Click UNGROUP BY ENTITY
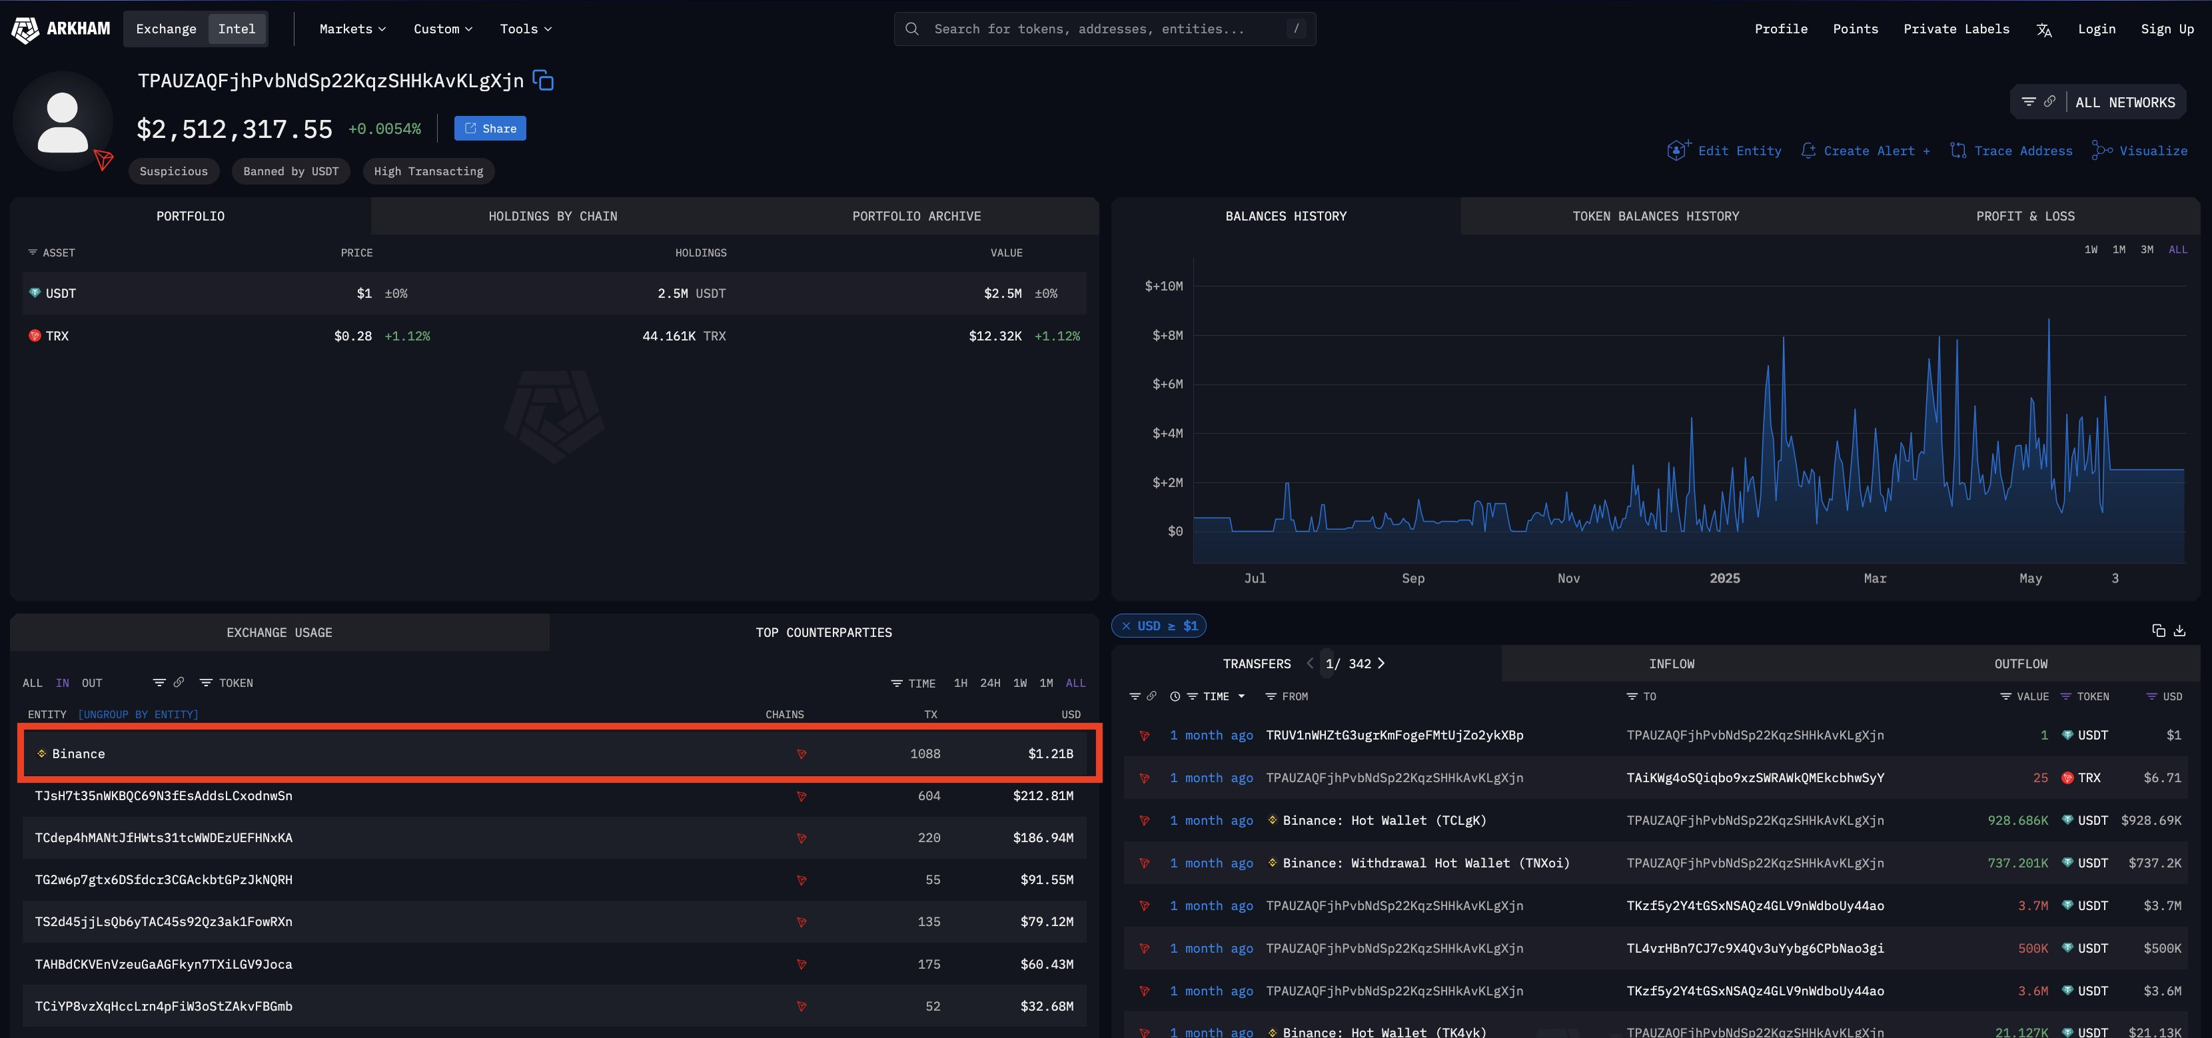Image resolution: width=2212 pixels, height=1038 pixels. pyautogui.click(x=137, y=714)
